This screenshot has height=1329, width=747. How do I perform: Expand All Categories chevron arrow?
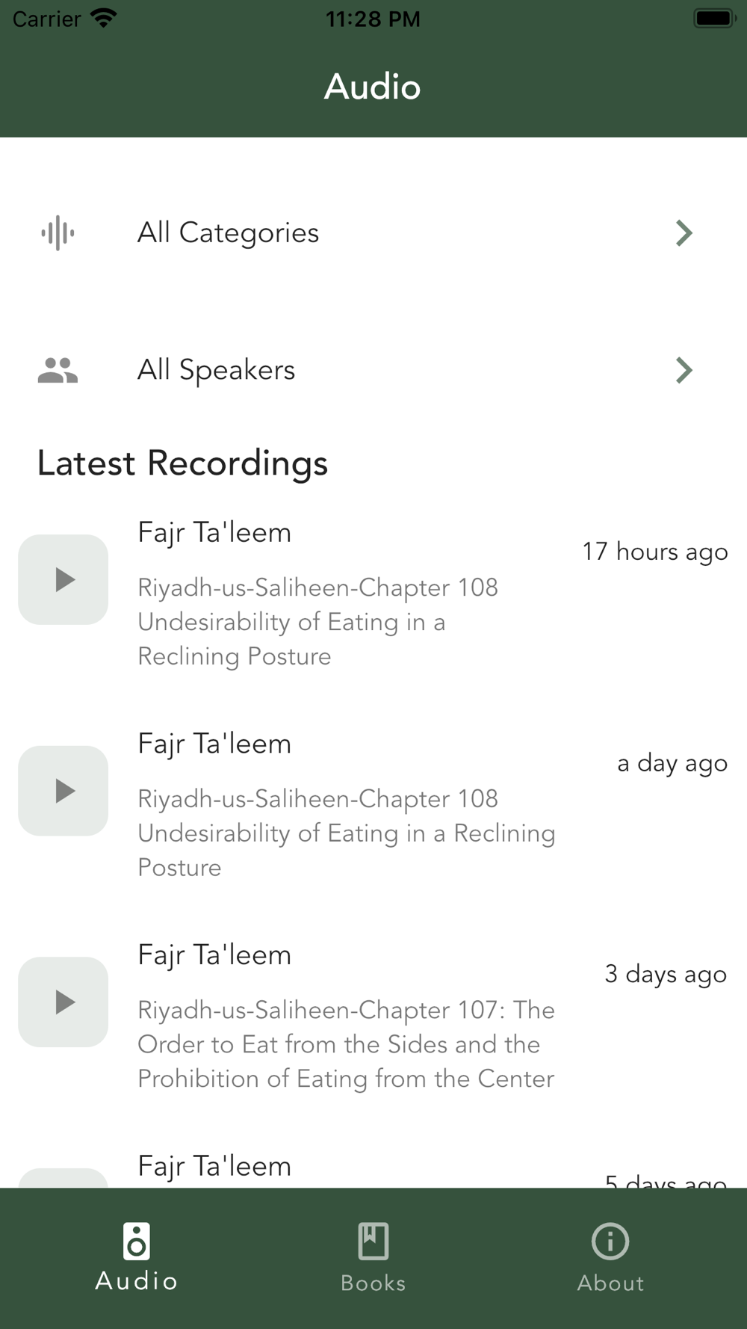coord(684,233)
